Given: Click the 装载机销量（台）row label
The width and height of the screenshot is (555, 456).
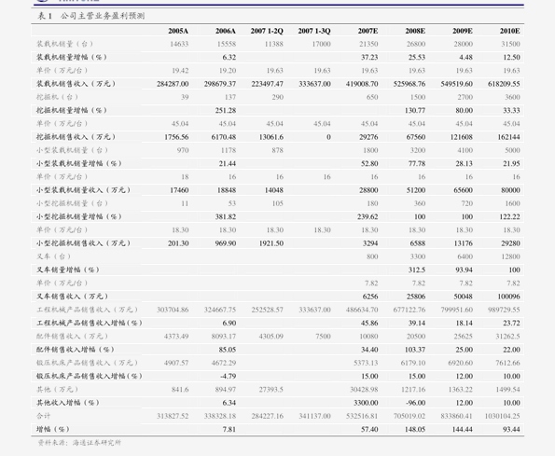Looking at the screenshot, I should click(x=64, y=44).
